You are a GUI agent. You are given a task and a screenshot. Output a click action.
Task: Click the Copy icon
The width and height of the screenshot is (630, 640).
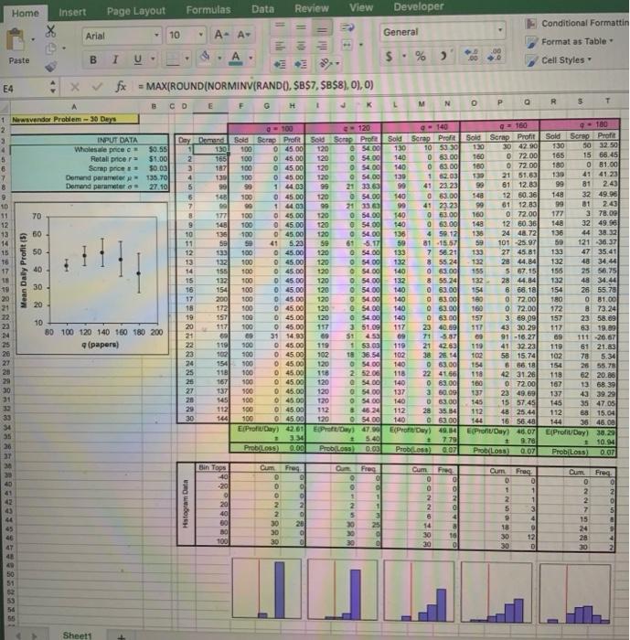50,48
